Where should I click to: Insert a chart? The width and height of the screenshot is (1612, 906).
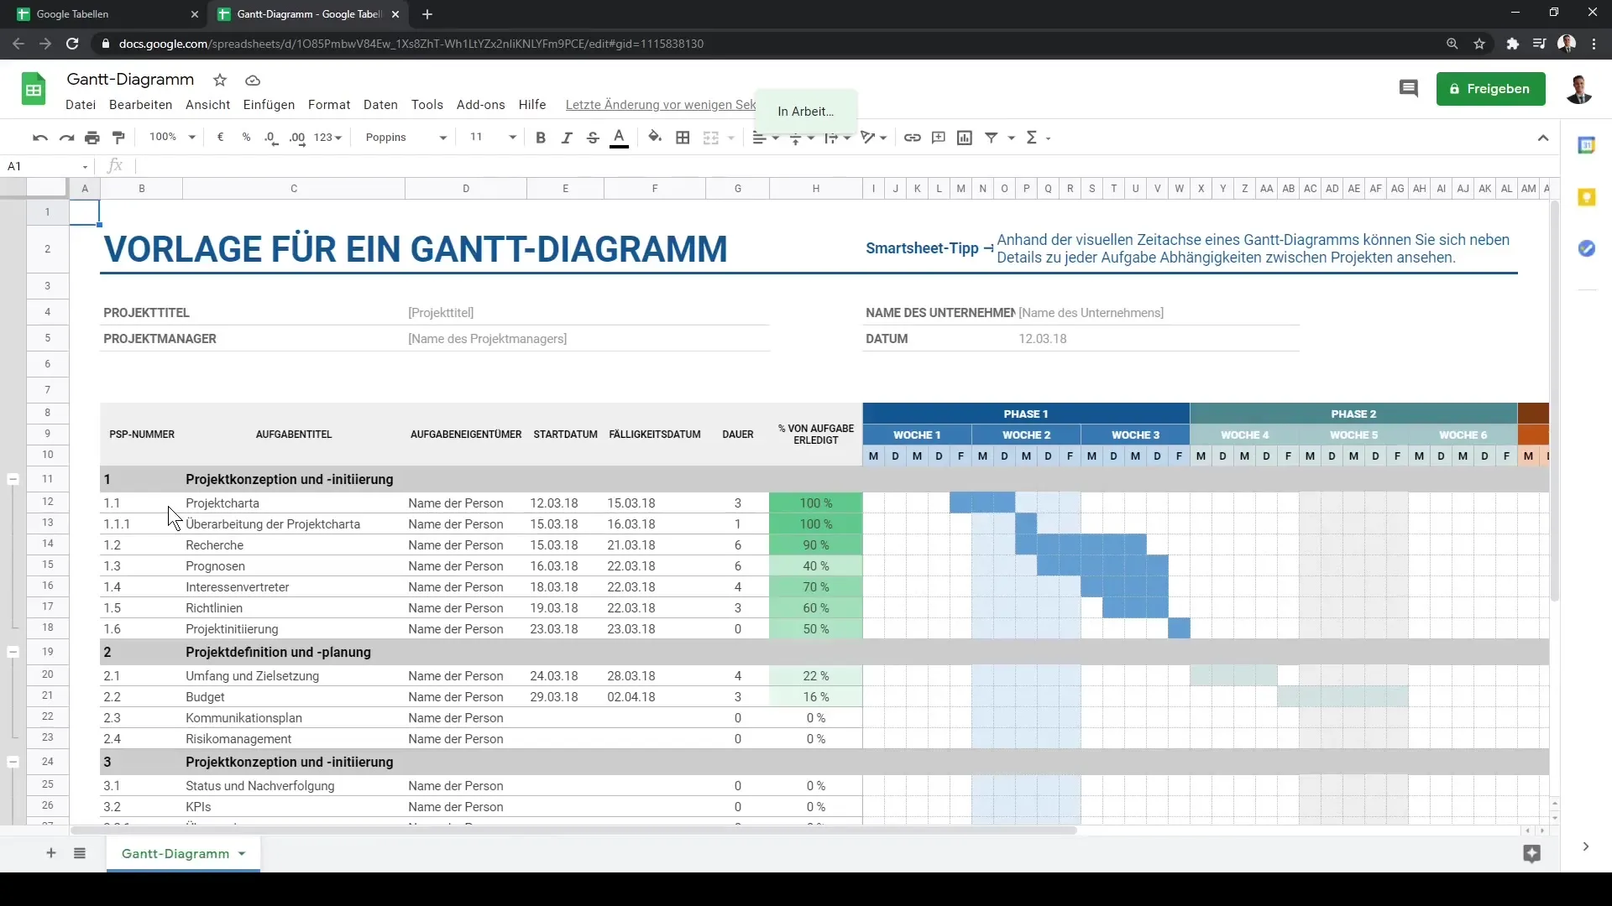965,138
